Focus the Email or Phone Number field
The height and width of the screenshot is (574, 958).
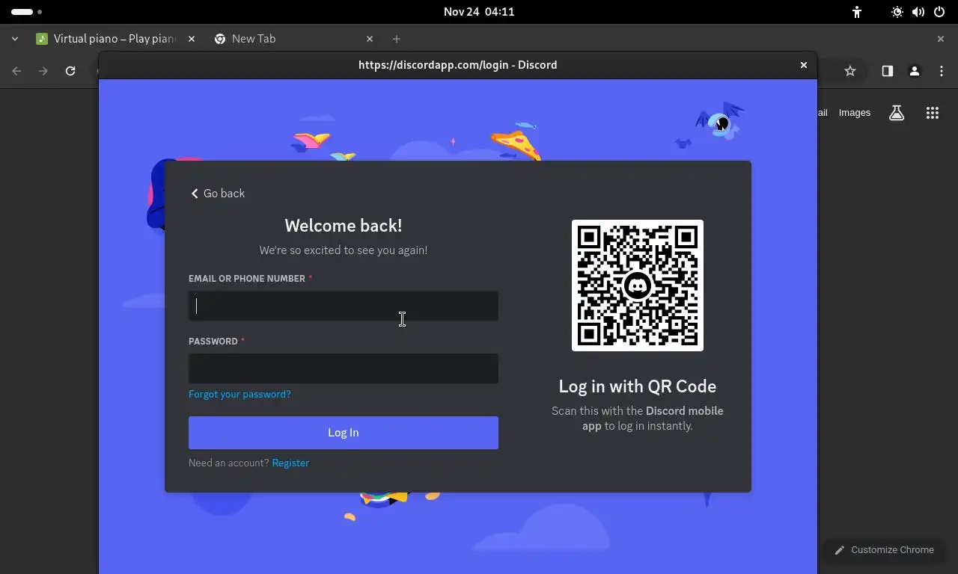point(344,306)
